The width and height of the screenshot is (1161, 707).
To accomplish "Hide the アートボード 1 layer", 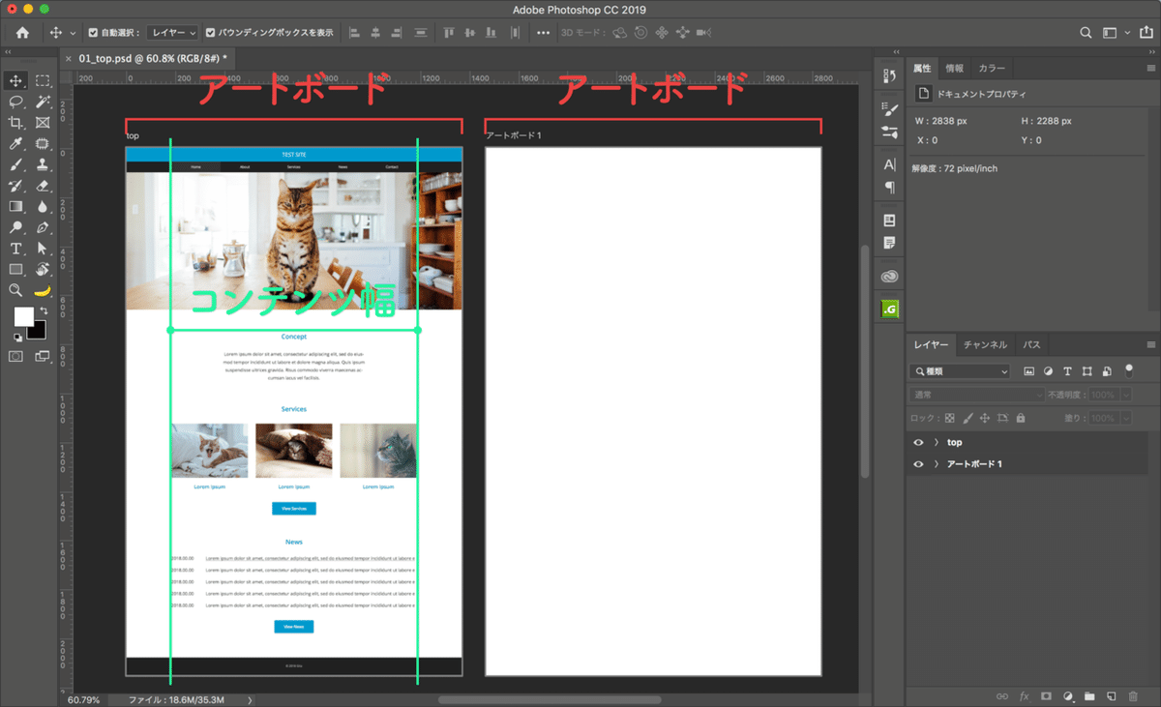I will pyautogui.click(x=919, y=464).
